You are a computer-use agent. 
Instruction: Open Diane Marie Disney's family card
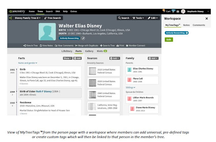tap(143, 109)
